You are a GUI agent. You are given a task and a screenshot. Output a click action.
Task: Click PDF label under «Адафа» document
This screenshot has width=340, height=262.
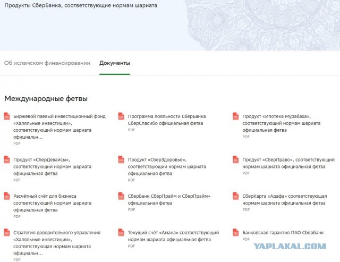point(246,209)
